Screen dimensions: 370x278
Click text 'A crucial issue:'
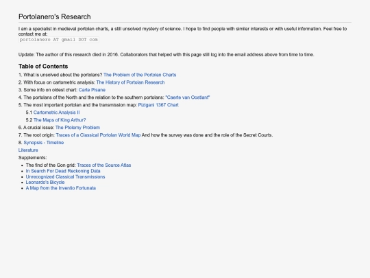[38, 128]
